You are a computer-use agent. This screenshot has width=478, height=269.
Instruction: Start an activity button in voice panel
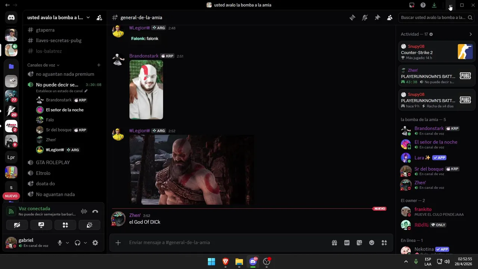65,225
